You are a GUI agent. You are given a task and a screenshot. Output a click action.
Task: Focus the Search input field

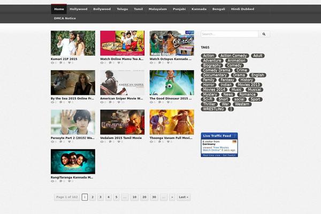point(230,34)
